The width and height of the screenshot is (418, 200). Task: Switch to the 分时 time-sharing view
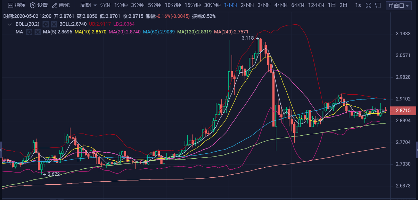point(106,5)
